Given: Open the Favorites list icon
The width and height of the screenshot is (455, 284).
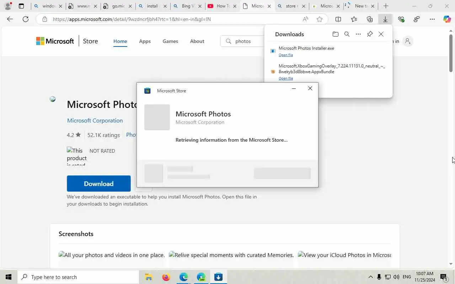Looking at the screenshot, I should pyautogui.click(x=354, y=19).
